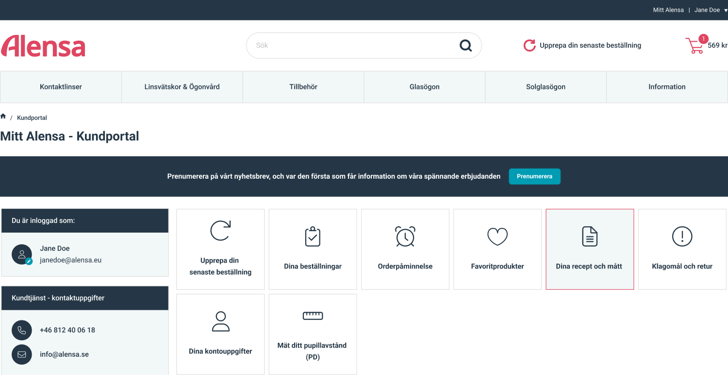Click the Orderpåminnelse tile label

click(x=405, y=267)
